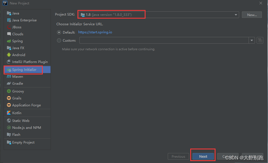
Task: Select the Java FX list row
Action: coord(27,48)
